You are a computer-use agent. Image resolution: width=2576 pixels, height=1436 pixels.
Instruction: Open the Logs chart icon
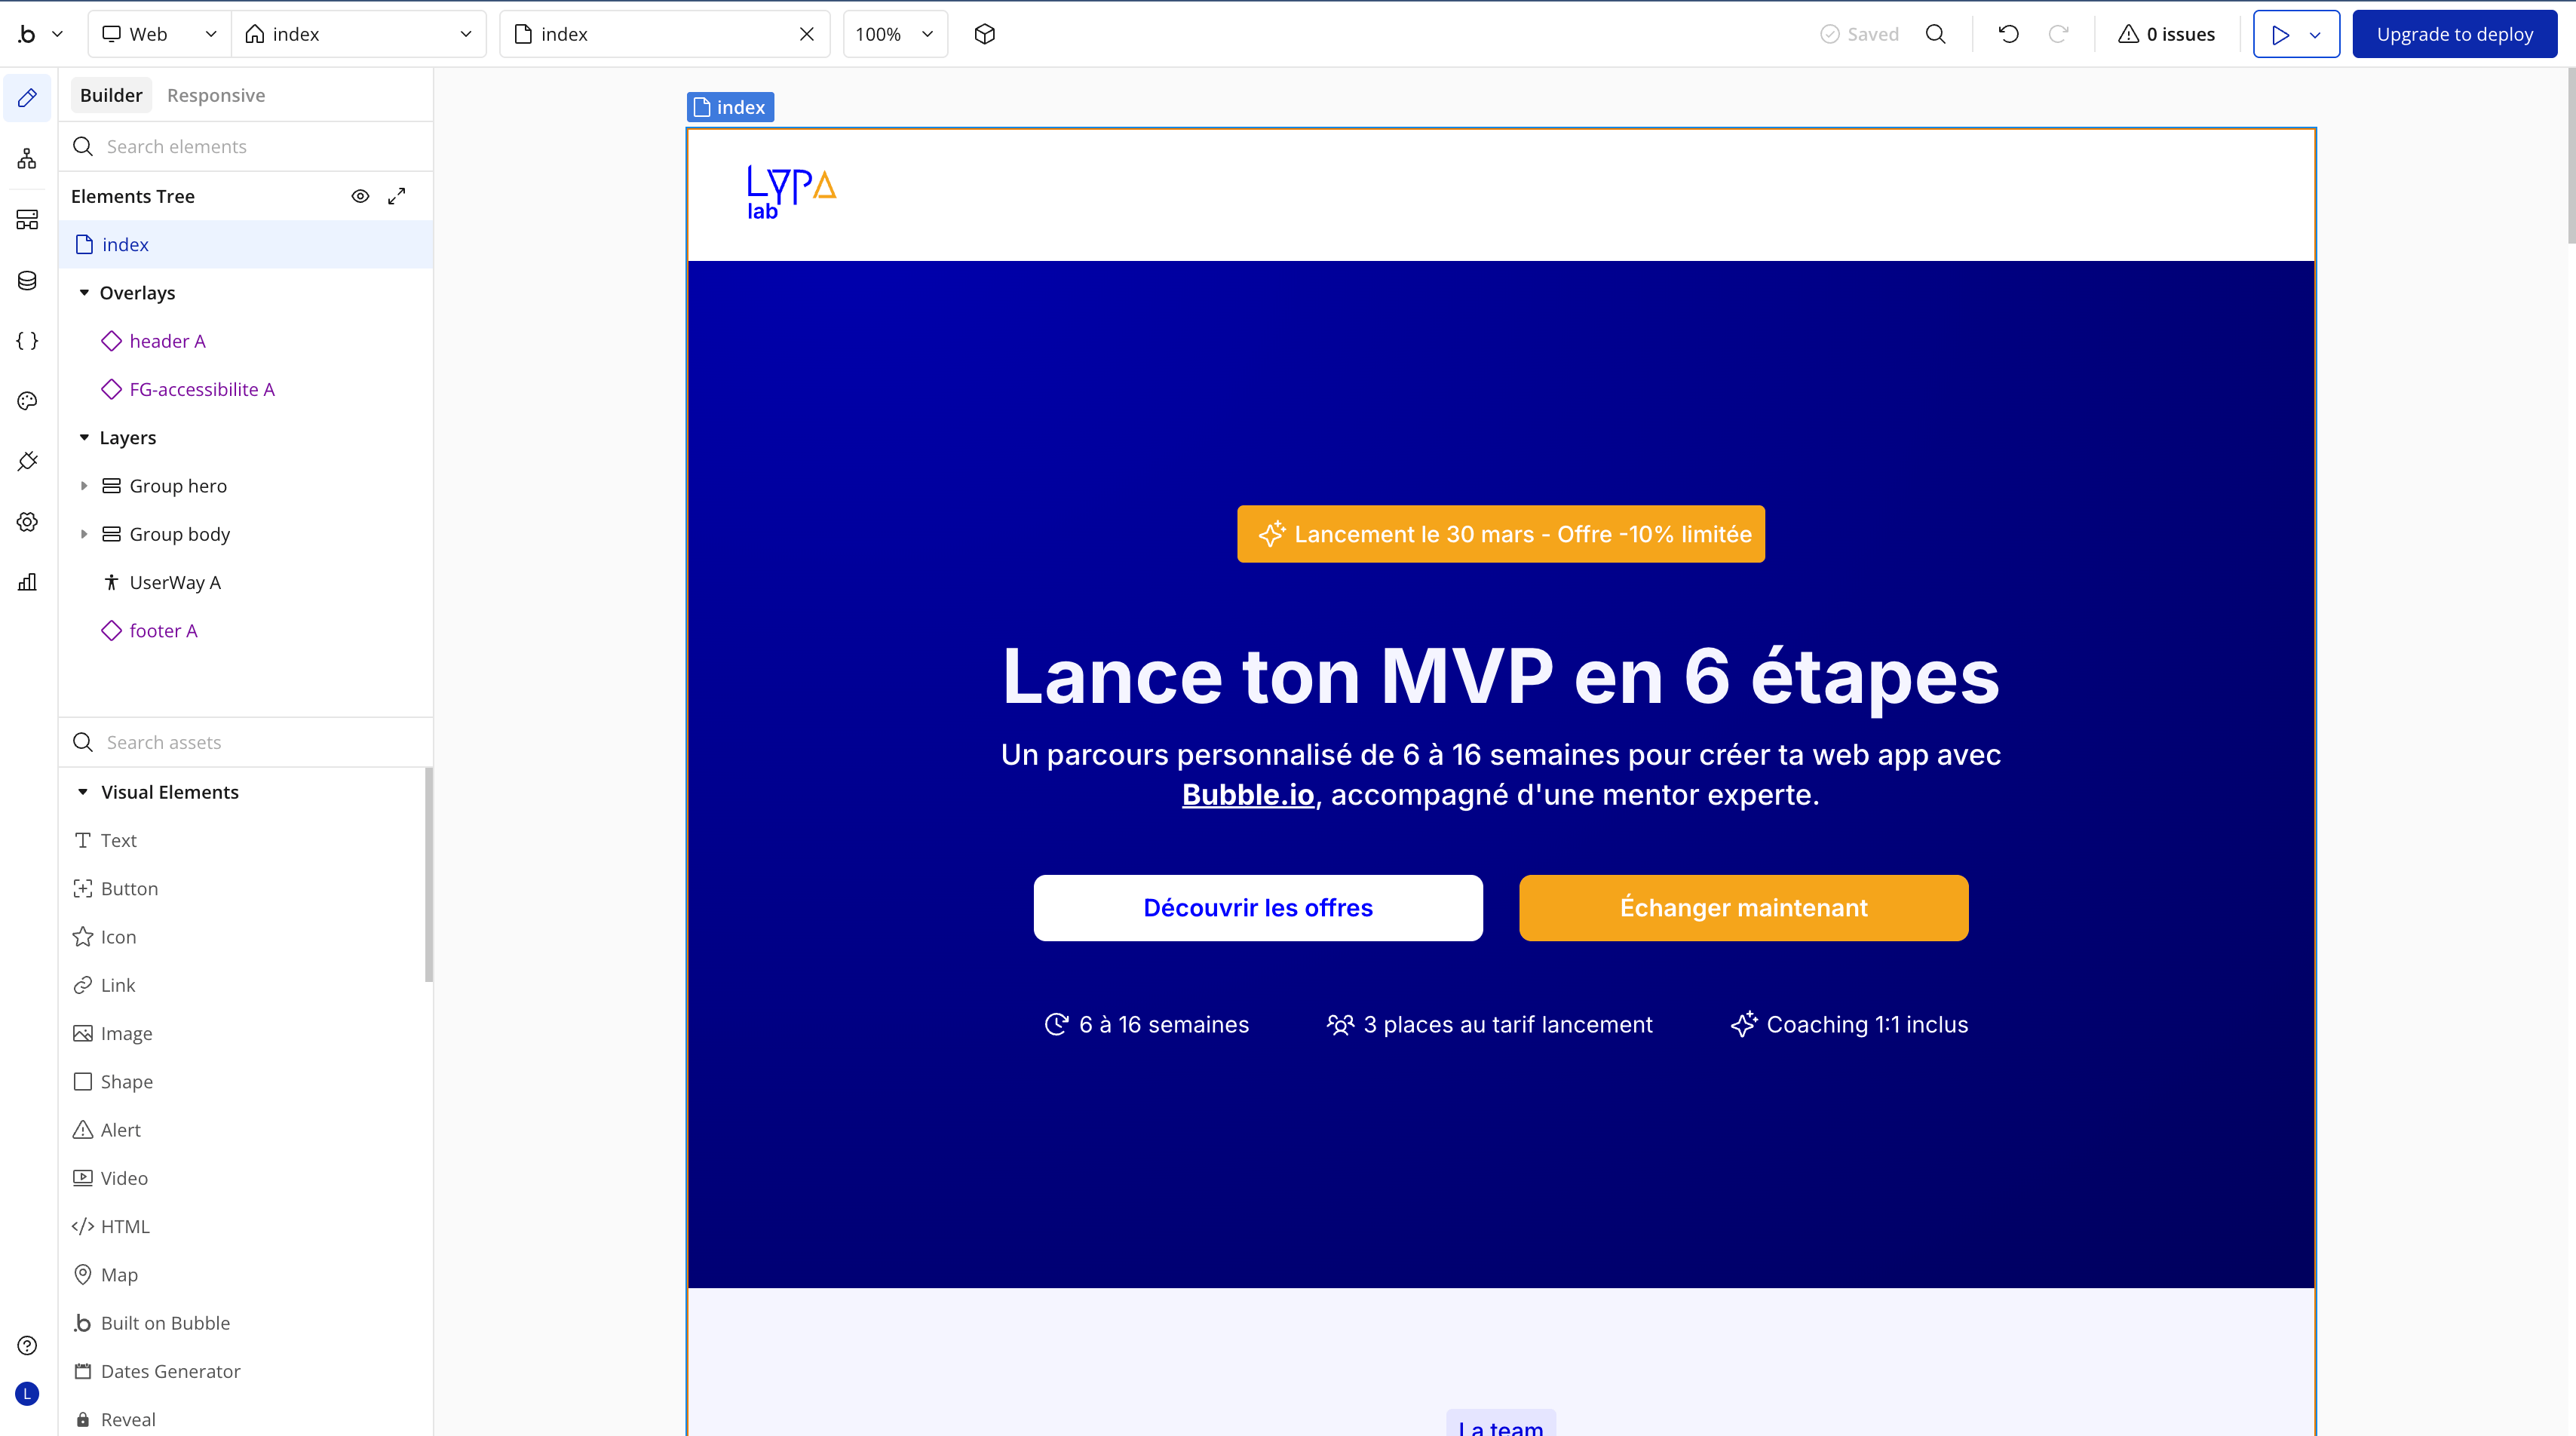click(x=27, y=582)
